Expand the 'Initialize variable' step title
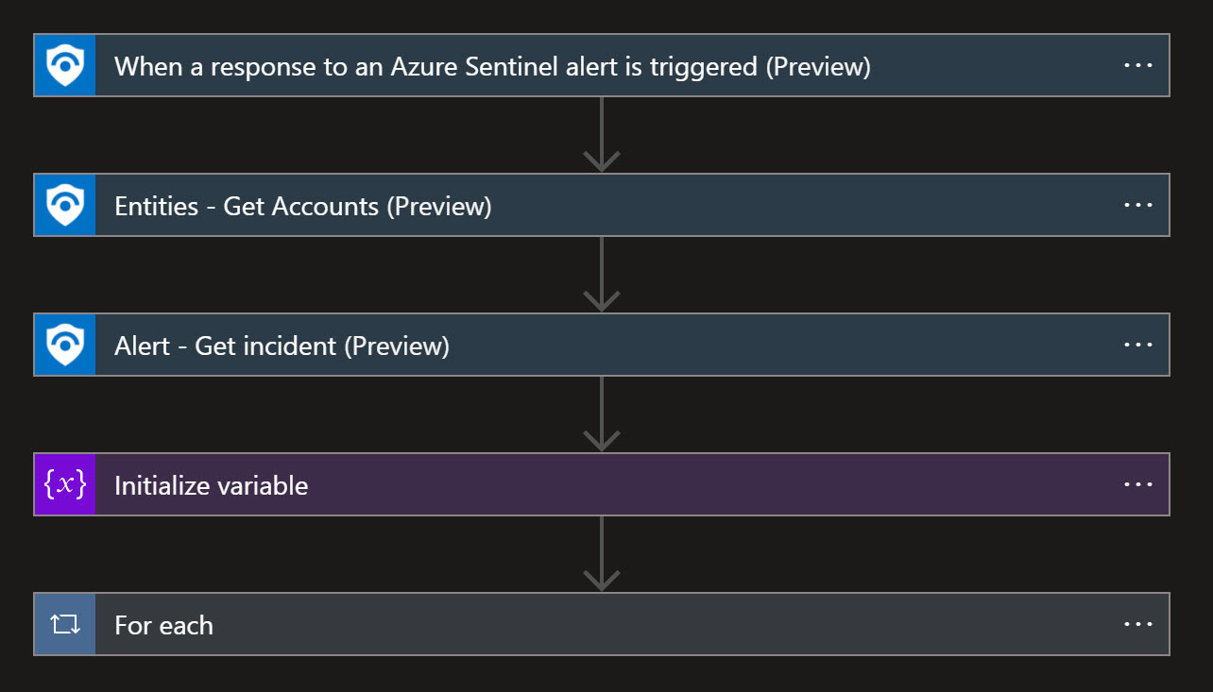1213x692 pixels. coord(211,485)
